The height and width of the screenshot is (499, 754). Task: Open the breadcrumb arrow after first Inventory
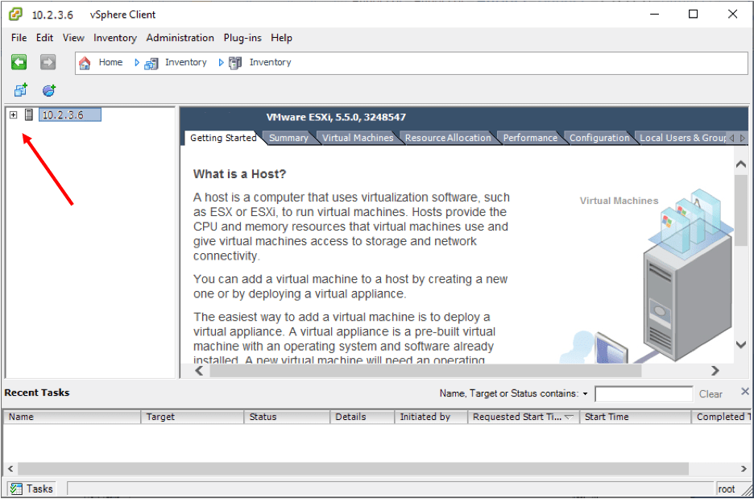(x=221, y=63)
